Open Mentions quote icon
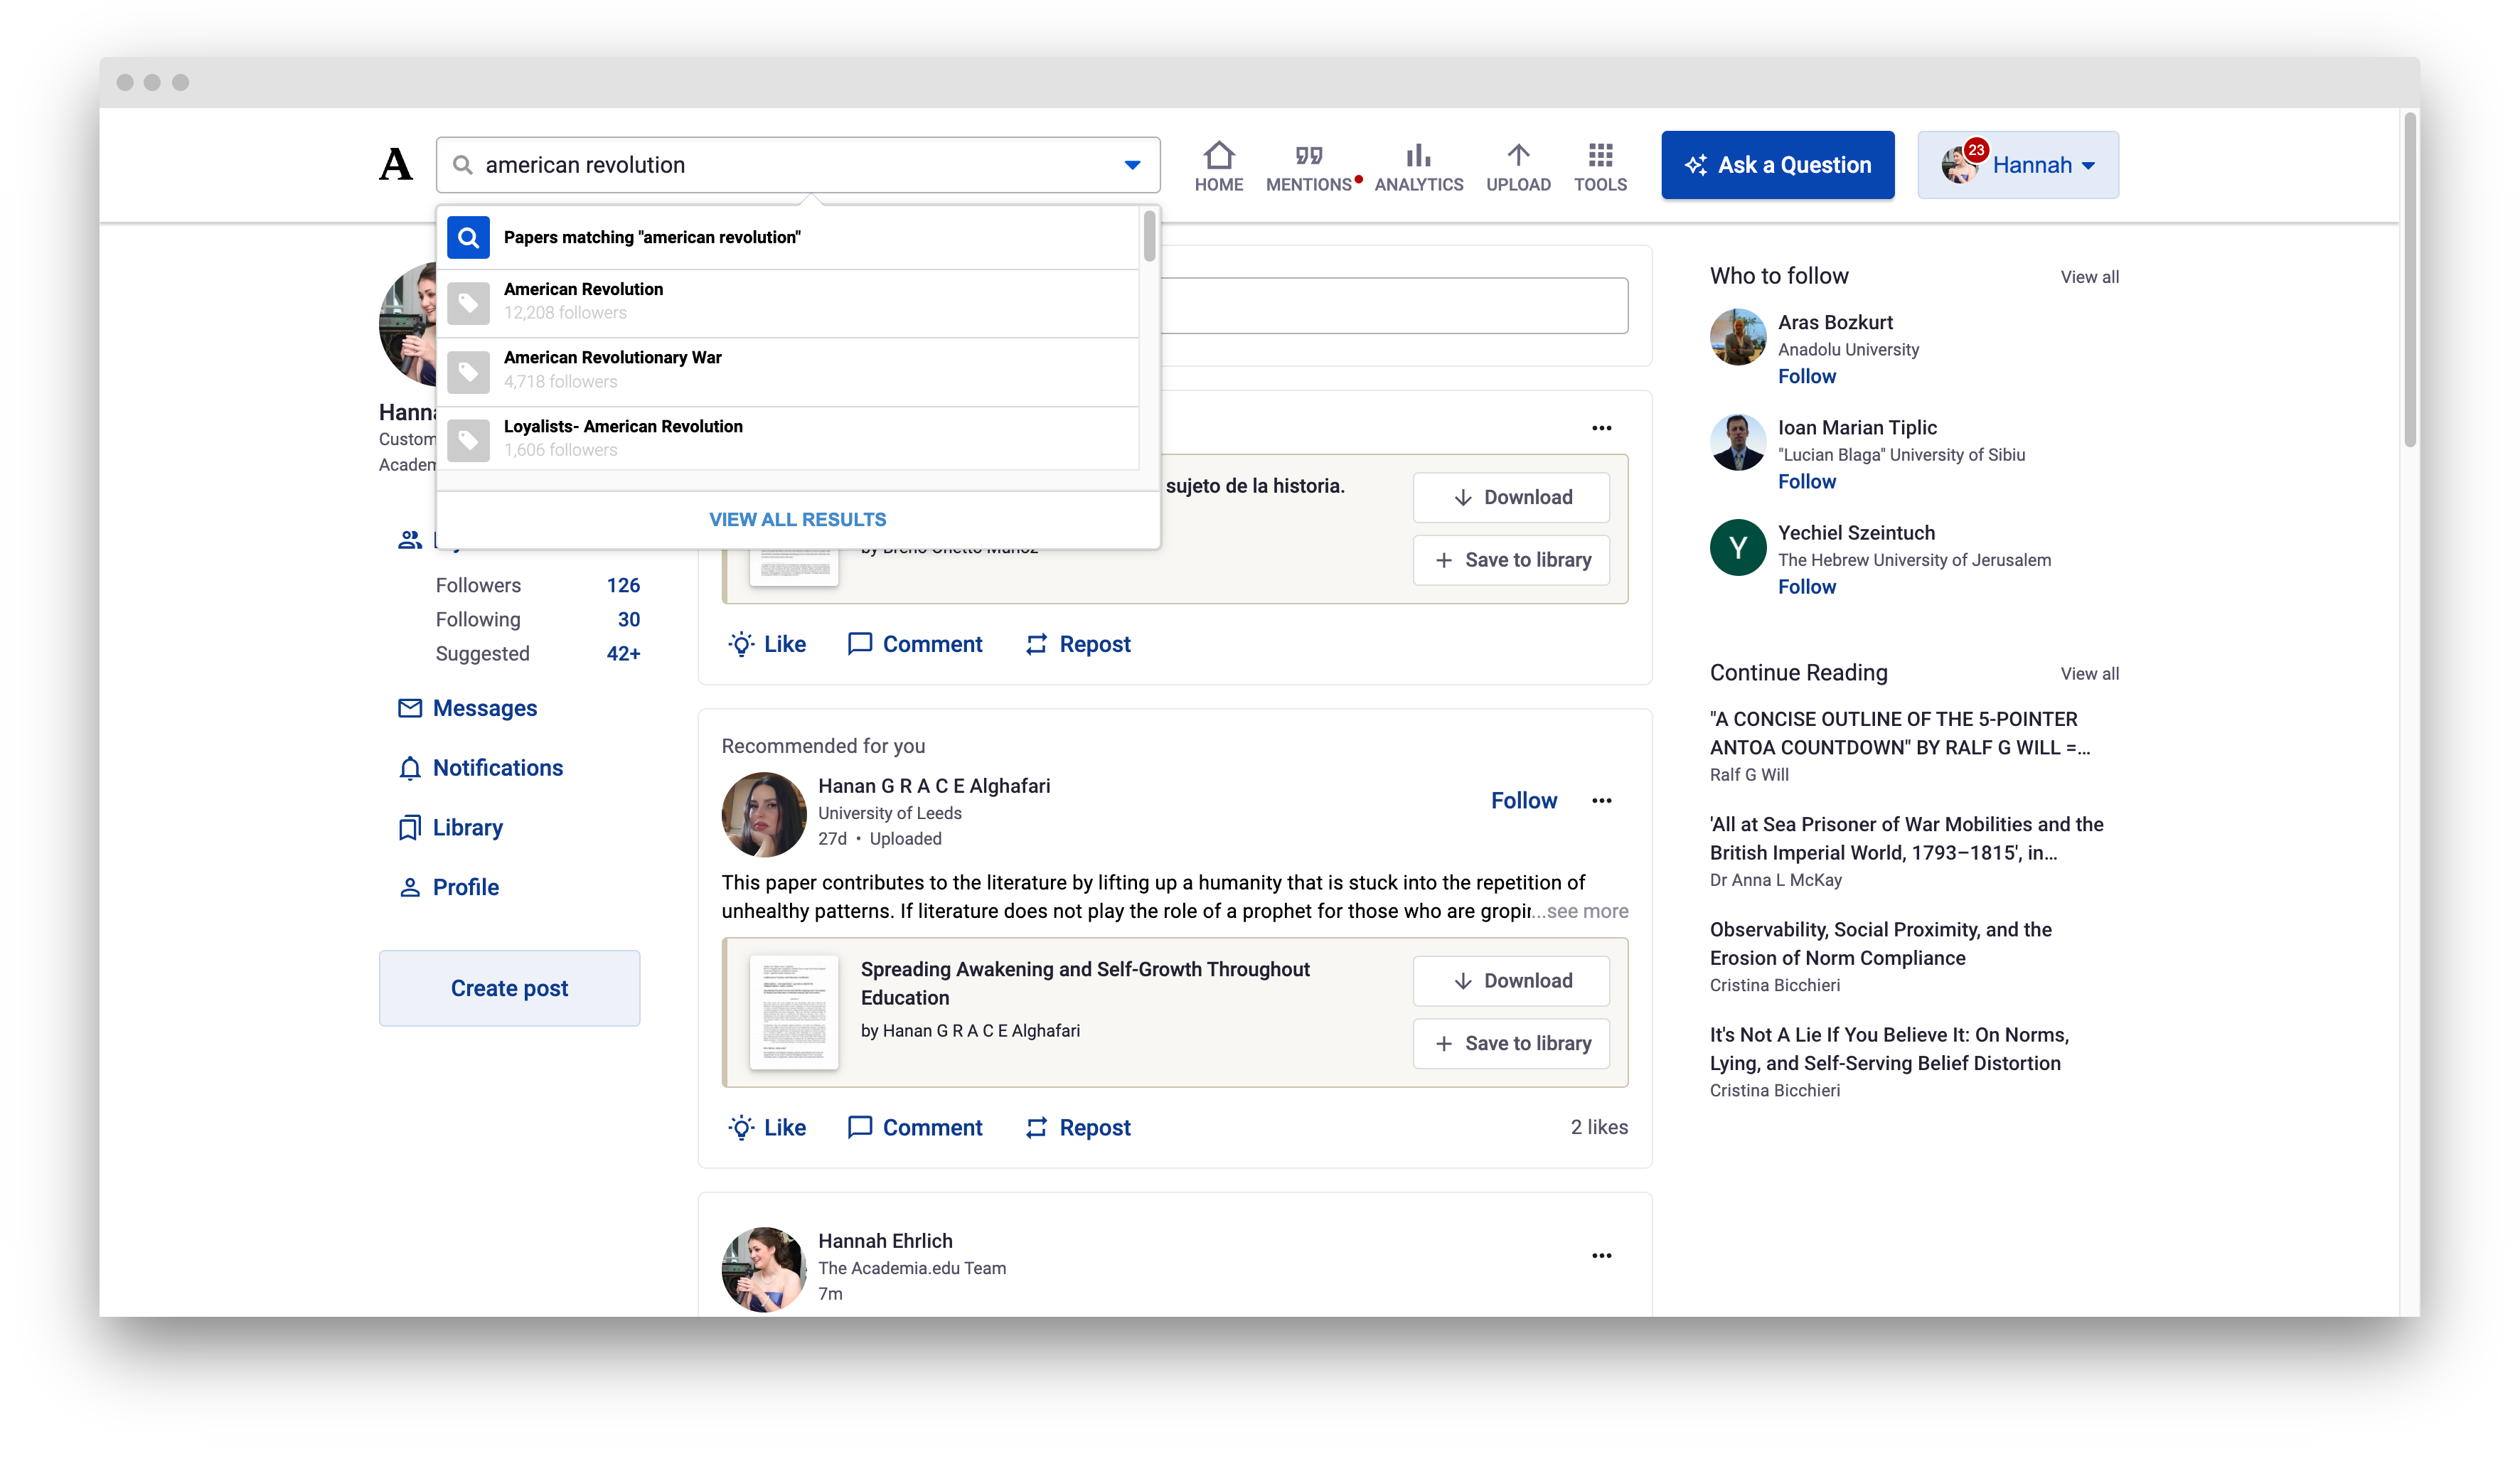Screen dimensions: 2520x1459 (x=1309, y=155)
